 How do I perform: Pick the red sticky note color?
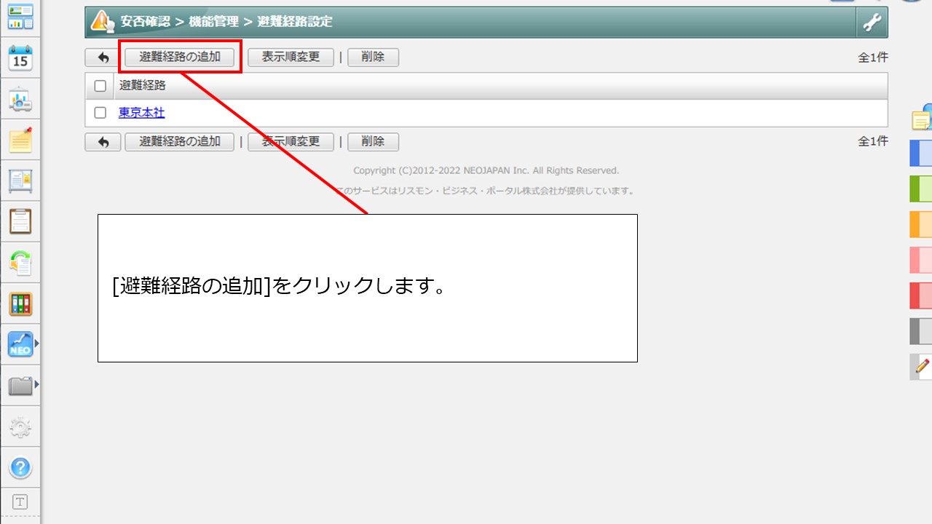(x=921, y=295)
